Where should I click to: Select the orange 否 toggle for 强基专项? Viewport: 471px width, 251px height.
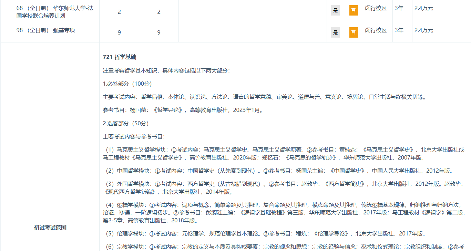(x=353, y=32)
